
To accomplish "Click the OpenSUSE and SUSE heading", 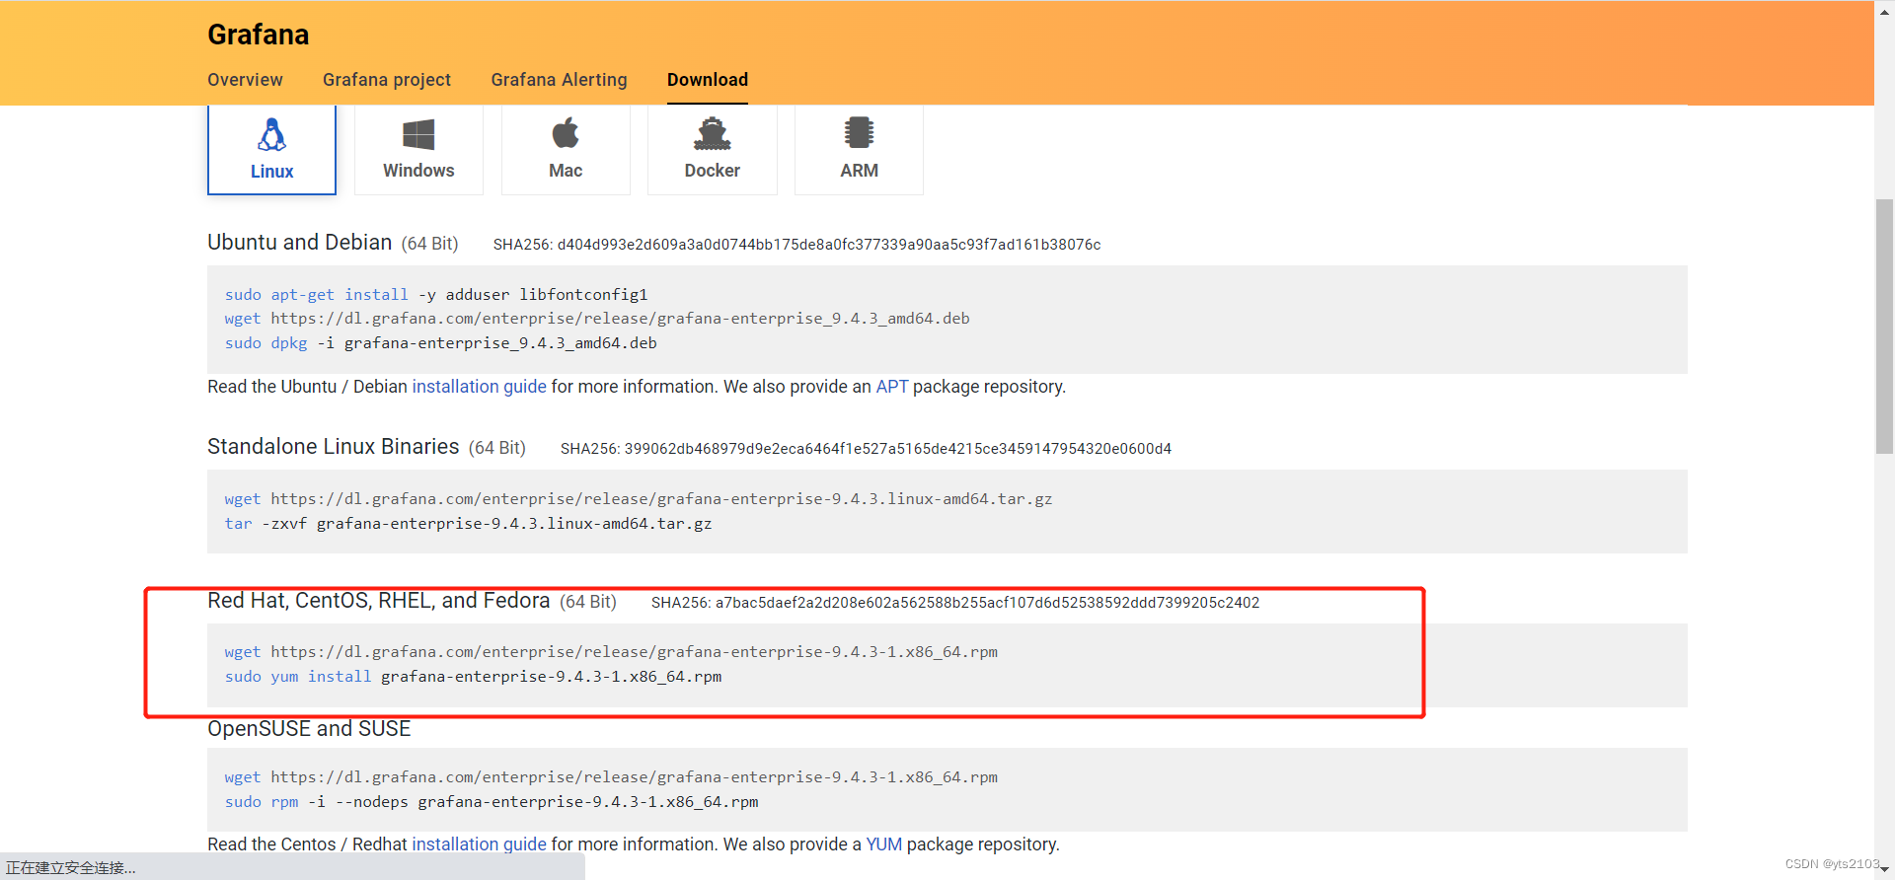I will 309,729.
